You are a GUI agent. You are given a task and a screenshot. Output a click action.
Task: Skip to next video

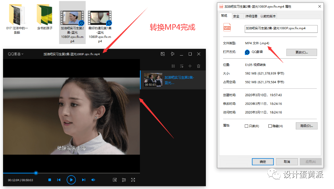click(x=83, y=180)
